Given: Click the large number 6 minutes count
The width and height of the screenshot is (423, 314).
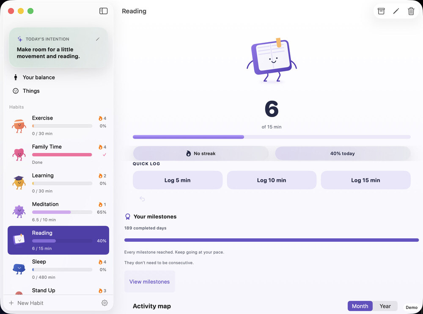Looking at the screenshot, I should [x=272, y=109].
